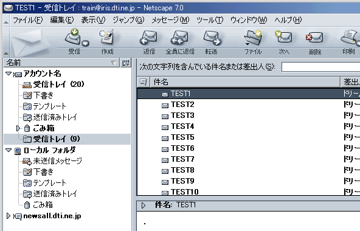Expand the ごみ箱 folder under アカウント名
The height and width of the screenshot is (231, 360).
(x=18, y=128)
